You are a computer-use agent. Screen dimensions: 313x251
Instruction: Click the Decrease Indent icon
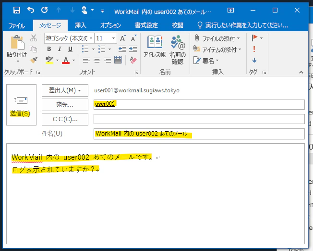click(122, 49)
